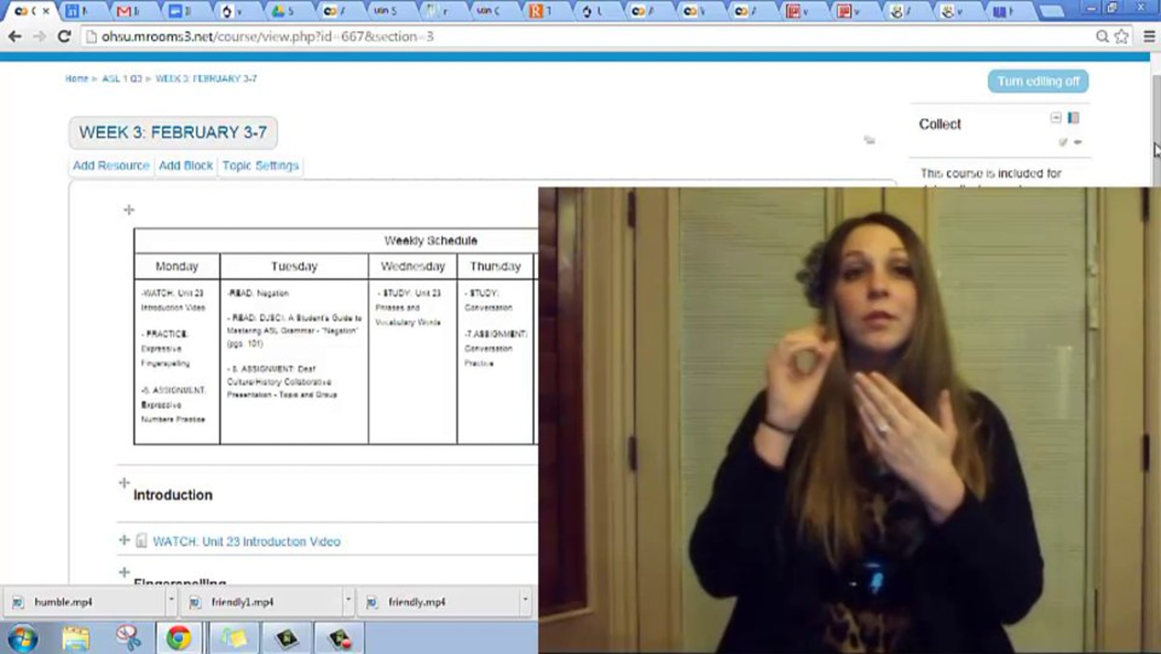
Task: Open the Chrome hamburger menu icon
Action: pyautogui.click(x=1149, y=37)
